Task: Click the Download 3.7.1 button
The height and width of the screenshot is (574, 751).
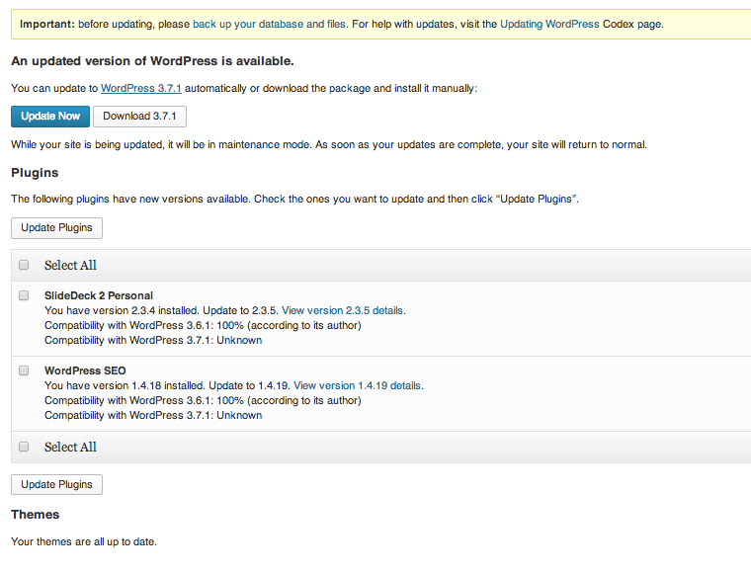Action: click(x=139, y=117)
